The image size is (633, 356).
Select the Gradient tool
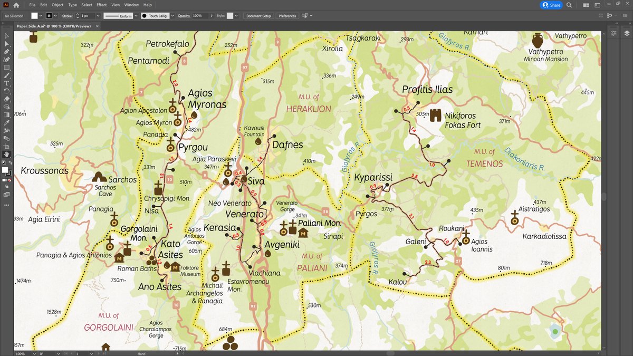7,114
